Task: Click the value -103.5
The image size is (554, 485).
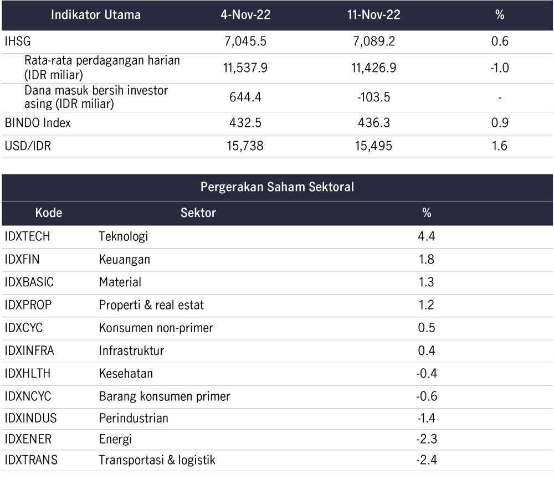Action: (374, 97)
